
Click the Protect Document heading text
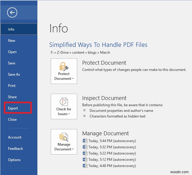104,63
